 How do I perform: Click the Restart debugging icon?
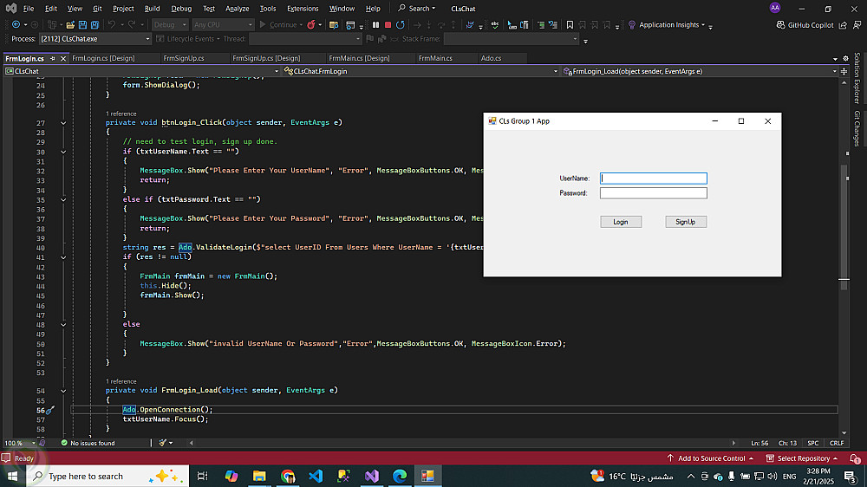[x=400, y=25]
